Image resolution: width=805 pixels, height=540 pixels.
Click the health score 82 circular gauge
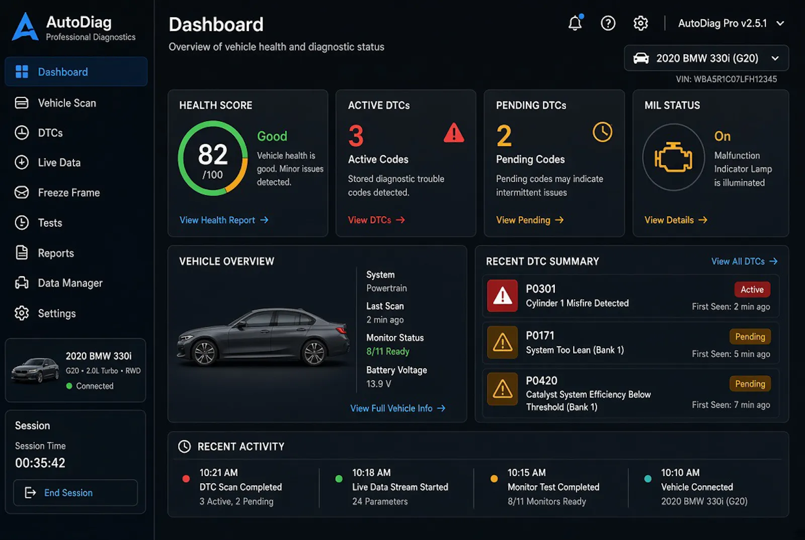point(213,158)
